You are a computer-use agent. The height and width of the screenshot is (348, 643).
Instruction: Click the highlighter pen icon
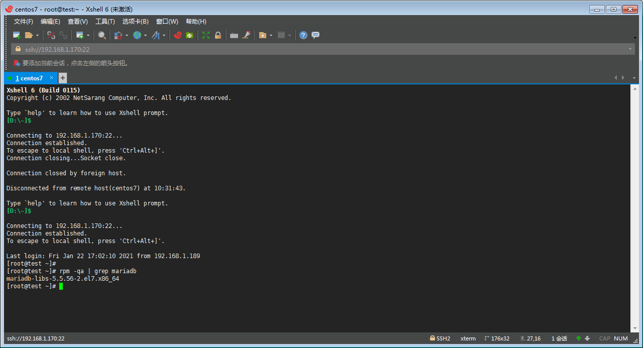[246, 35]
